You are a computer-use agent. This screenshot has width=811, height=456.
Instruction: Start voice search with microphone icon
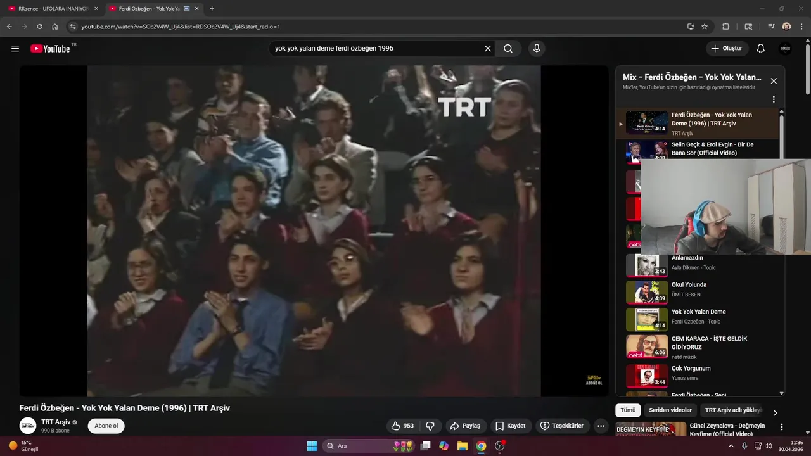(x=537, y=49)
